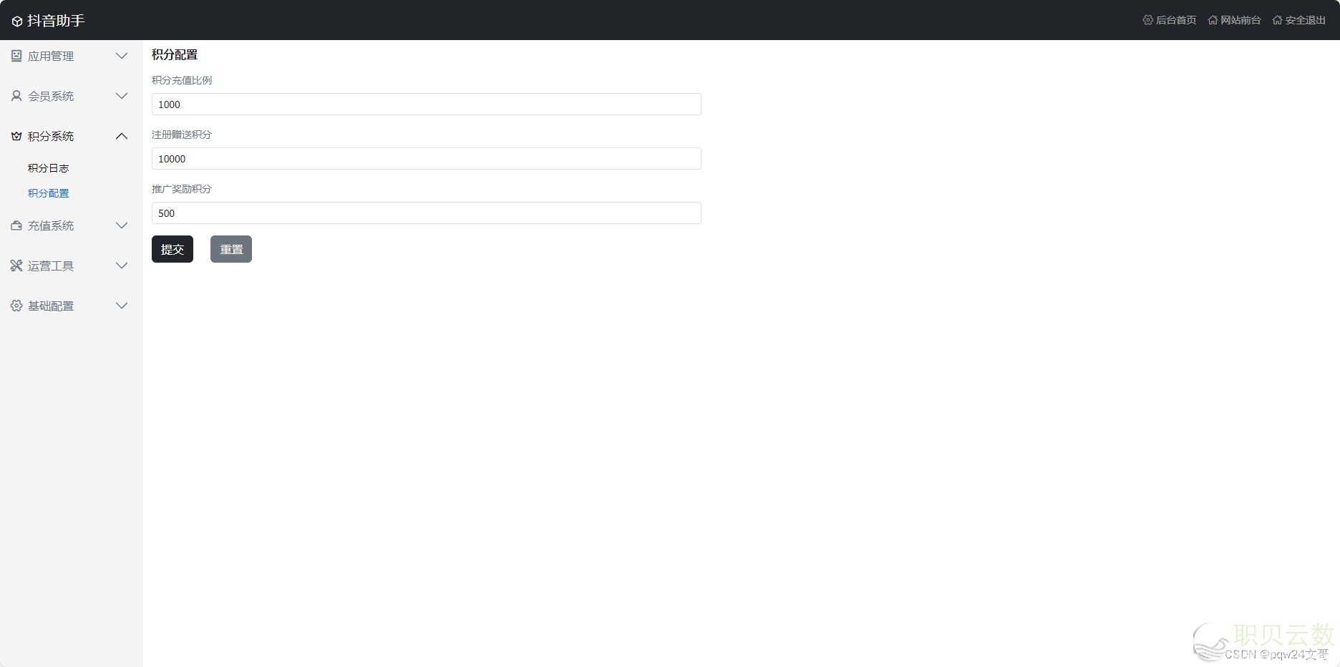The width and height of the screenshot is (1340, 667).
Task: Click the 积分系统 crown icon
Action: (x=16, y=136)
